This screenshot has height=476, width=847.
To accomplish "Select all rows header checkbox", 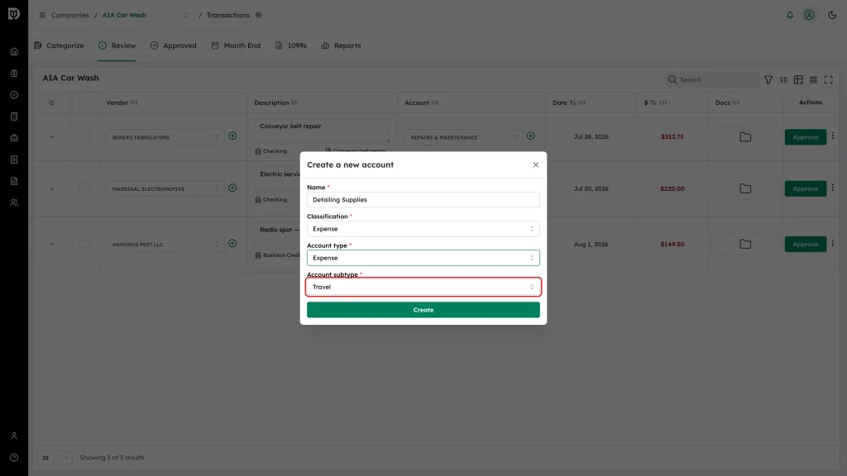I will coord(84,102).
